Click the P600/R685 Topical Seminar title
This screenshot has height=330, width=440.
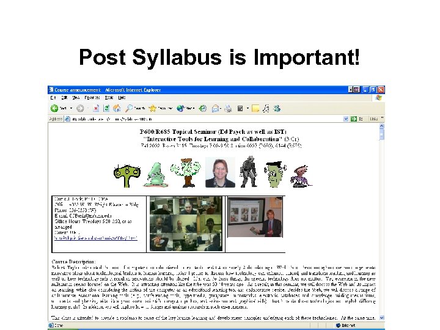coord(213,131)
